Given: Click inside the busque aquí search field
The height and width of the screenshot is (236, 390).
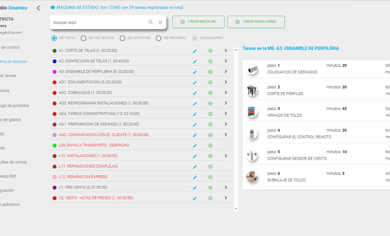Looking at the screenshot, I should (x=97, y=22).
